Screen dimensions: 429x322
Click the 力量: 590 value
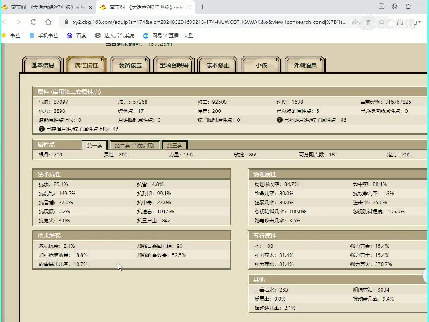(181, 154)
